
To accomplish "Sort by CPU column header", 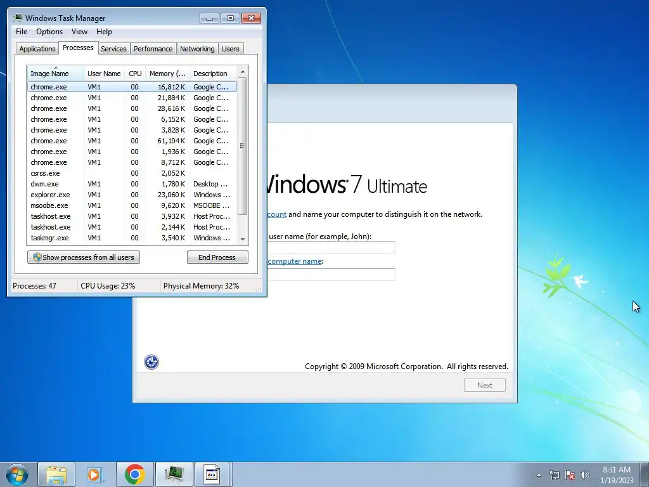I will (136, 74).
